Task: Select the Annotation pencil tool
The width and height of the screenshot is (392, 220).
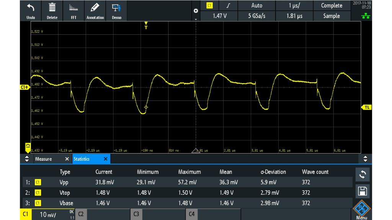Action: coord(95,10)
